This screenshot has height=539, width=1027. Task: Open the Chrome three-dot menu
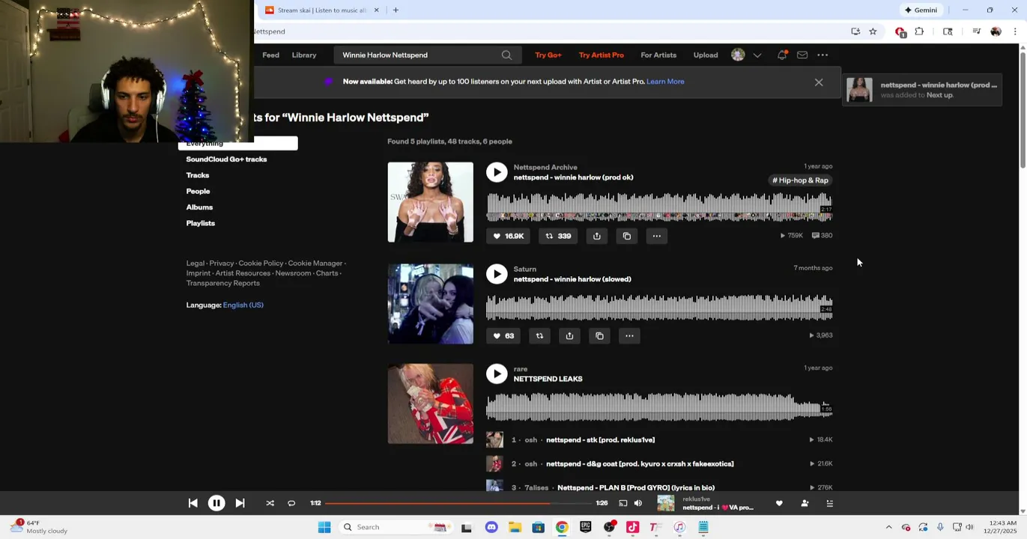tap(1015, 31)
